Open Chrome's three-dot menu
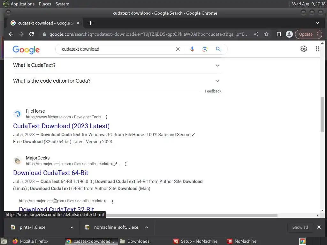 pos(318,34)
